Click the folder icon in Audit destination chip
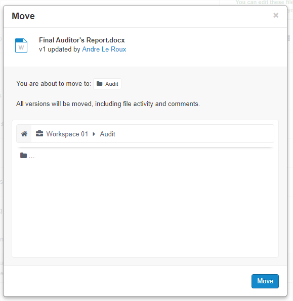The height and width of the screenshot is (301, 293). (x=100, y=83)
